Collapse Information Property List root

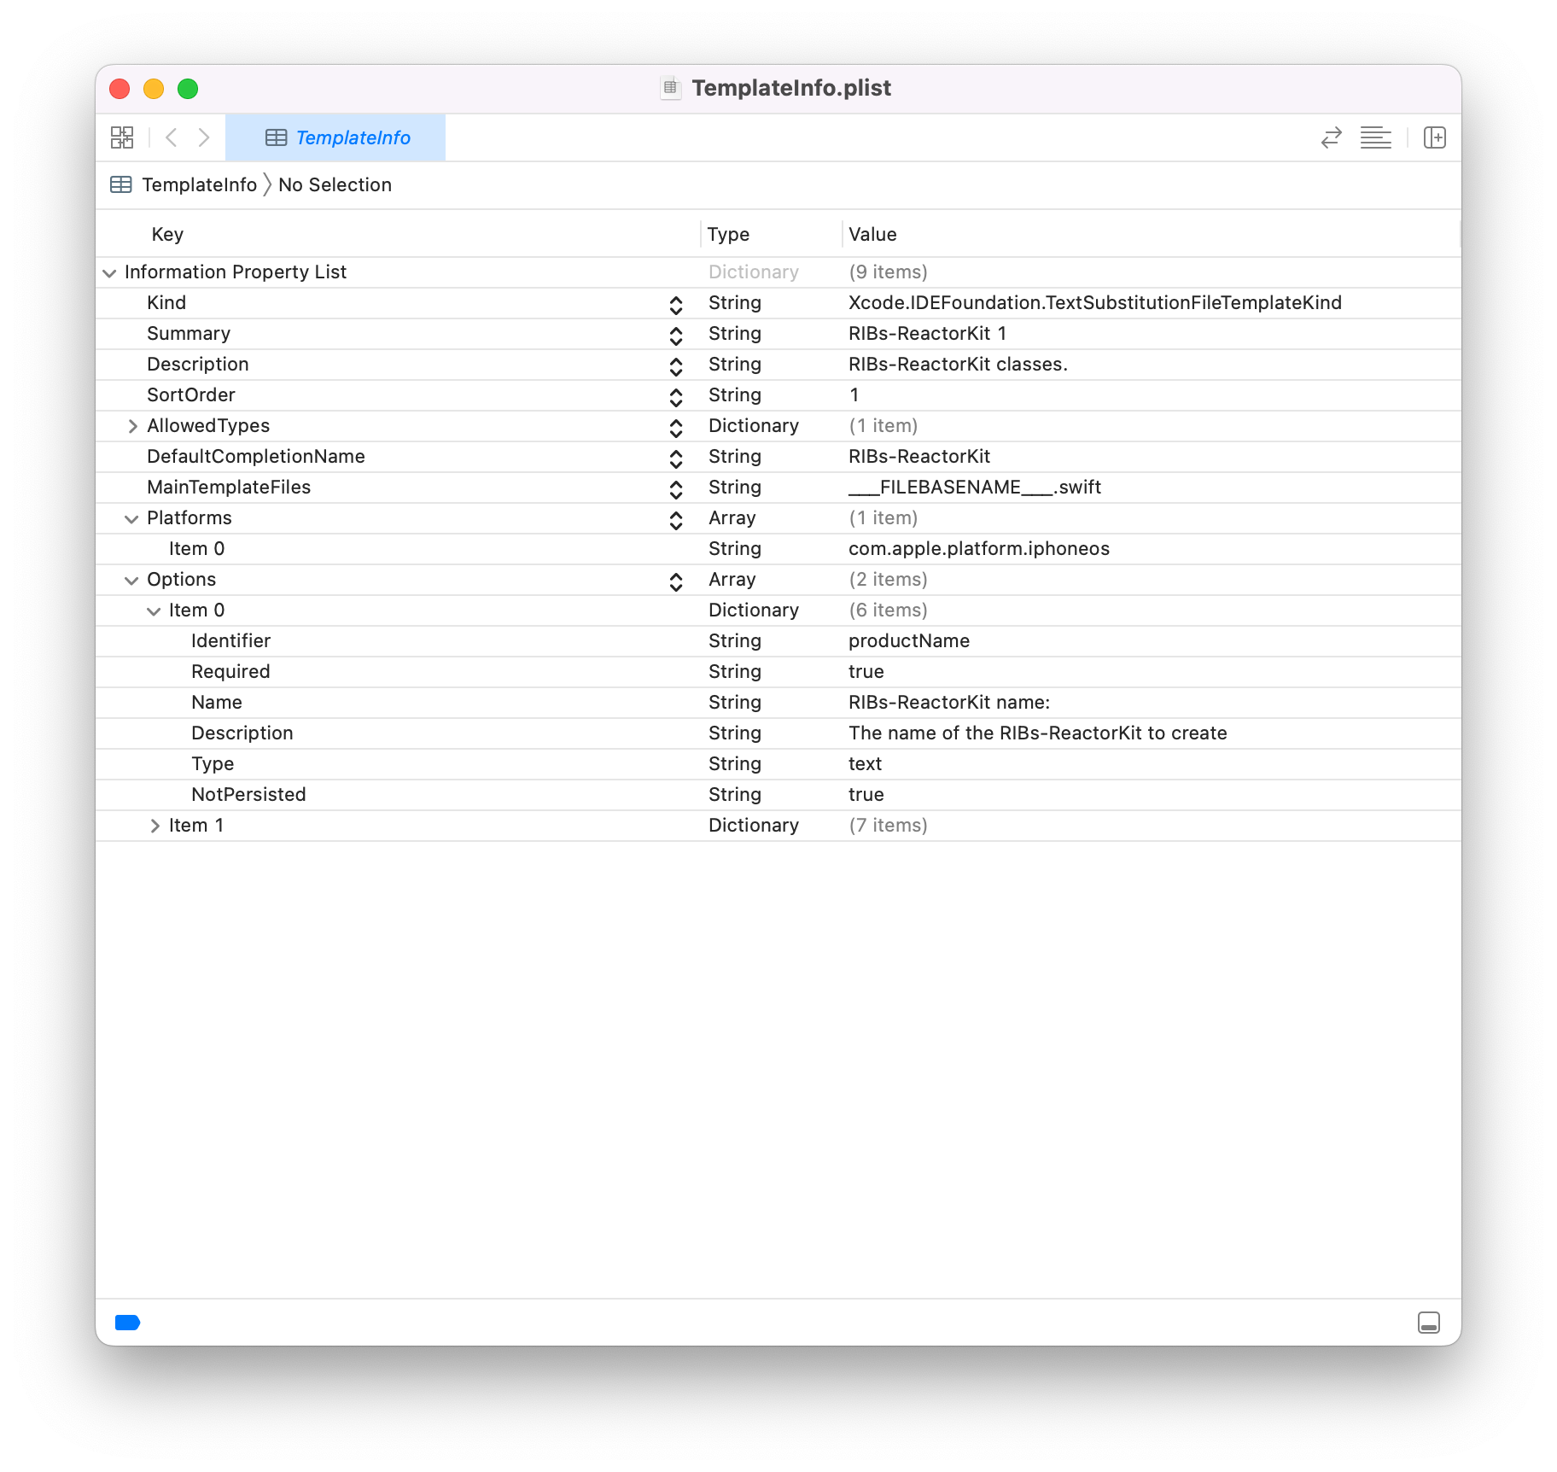click(109, 273)
